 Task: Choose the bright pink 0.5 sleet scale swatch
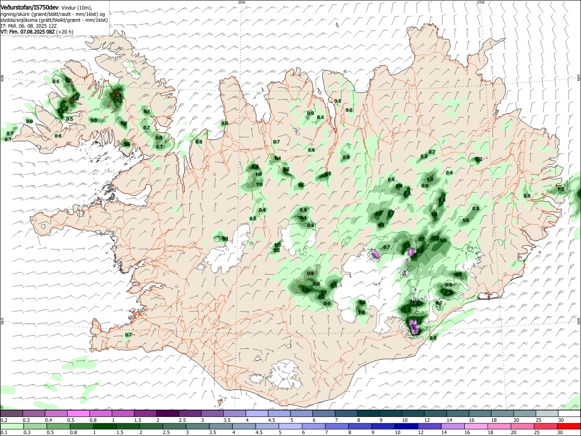pos(78,414)
